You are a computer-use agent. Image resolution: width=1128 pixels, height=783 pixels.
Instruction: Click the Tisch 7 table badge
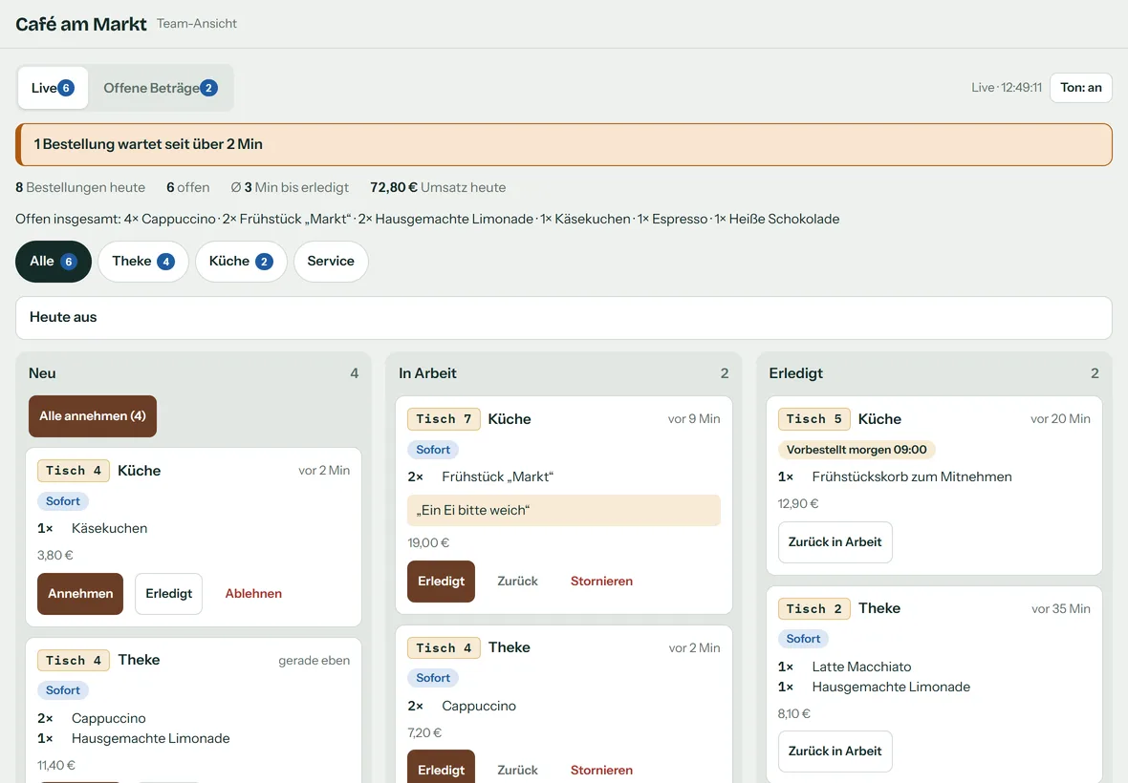[x=444, y=419]
